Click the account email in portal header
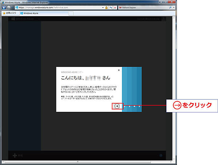 tap(148, 19)
